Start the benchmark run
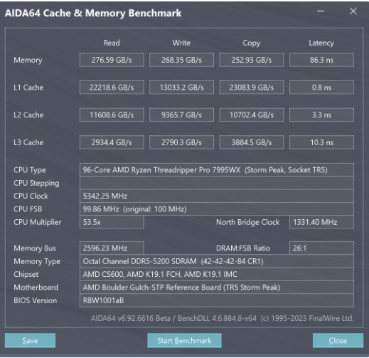The width and height of the screenshot is (369, 358). (x=184, y=340)
